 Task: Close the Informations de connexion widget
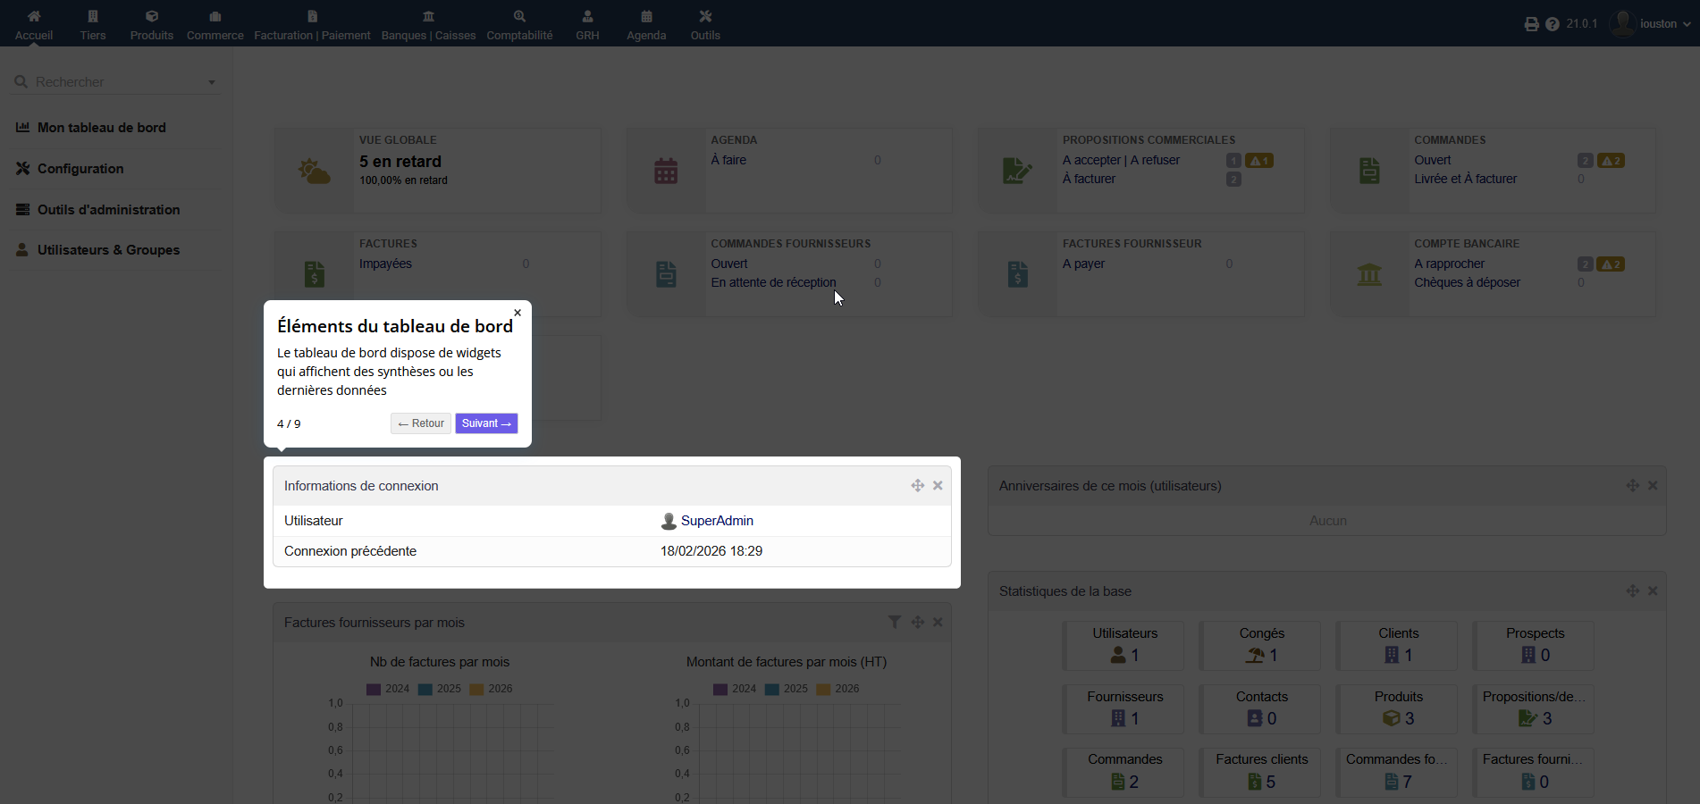[x=938, y=486]
